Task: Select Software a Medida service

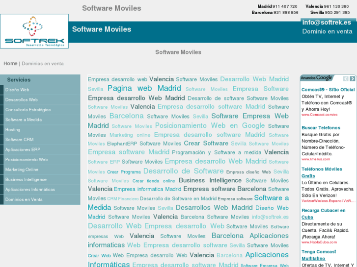Action: [x=42, y=120]
